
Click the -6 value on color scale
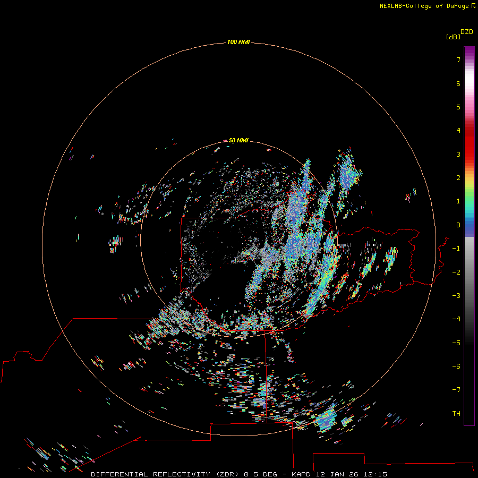click(x=456, y=366)
